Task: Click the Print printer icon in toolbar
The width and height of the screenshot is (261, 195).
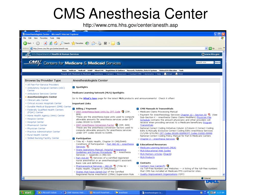Action: [x=100, y=43]
